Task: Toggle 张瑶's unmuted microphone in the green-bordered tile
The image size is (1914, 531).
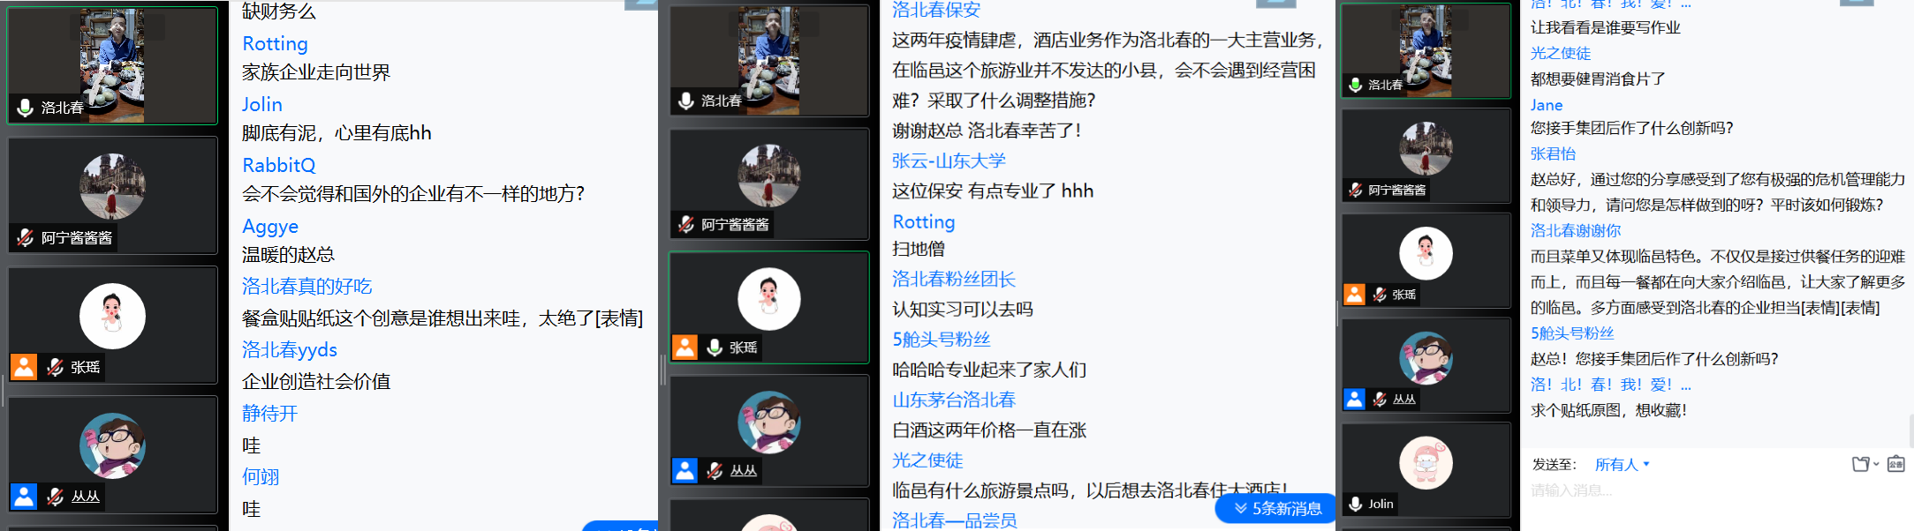Action: pos(715,348)
